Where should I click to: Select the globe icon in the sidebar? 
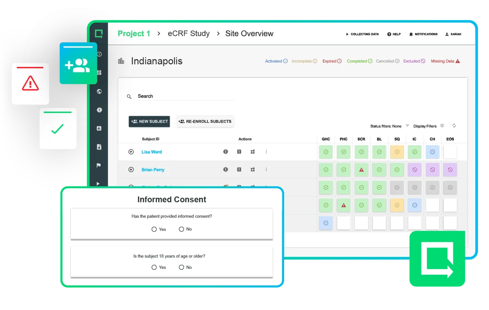99,91
